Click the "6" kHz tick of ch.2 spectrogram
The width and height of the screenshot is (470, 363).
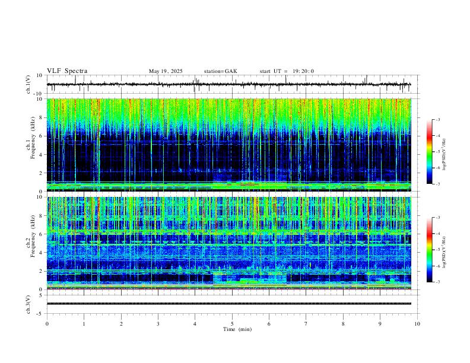point(42,234)
